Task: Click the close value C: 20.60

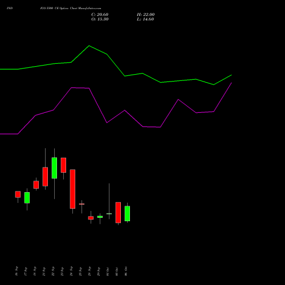Action: click(100, 15)
